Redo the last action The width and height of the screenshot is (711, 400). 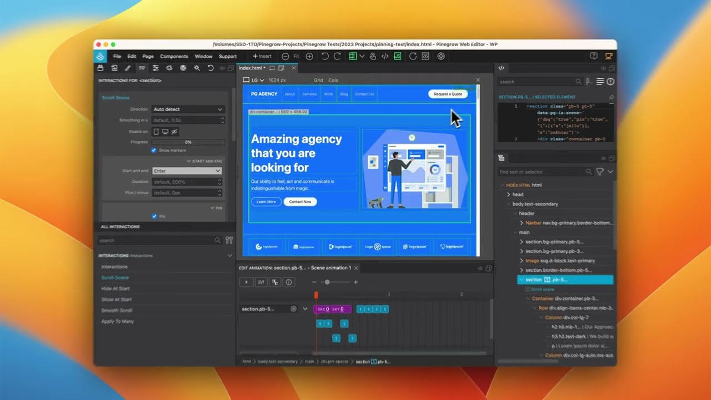click(x=337, y=56)
